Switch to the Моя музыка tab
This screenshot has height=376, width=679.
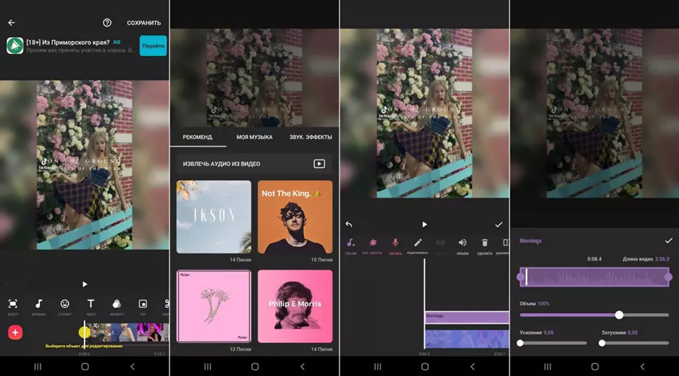click(x=254, y=137)
